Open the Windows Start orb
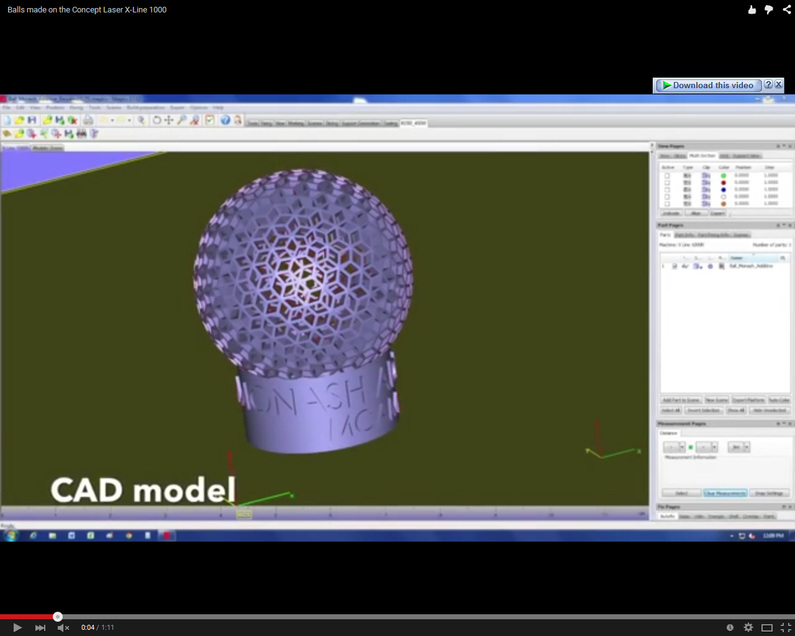 pyautogui.click(x=11, y=535)
